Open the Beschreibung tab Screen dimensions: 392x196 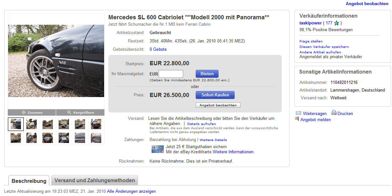[29, 181]
